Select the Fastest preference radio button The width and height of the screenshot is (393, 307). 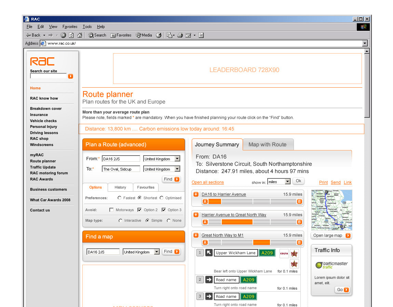point(119,198)
